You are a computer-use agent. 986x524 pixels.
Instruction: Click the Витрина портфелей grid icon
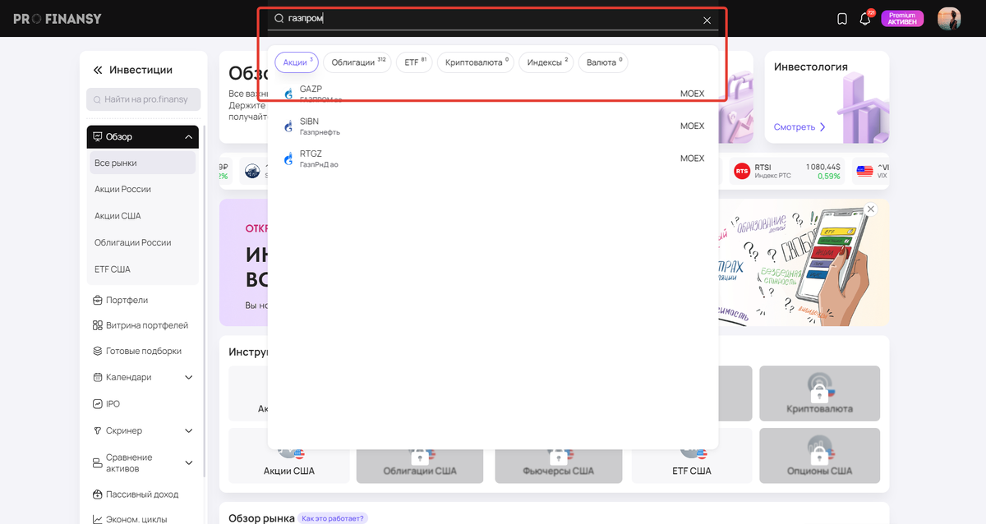coord(98,325)
